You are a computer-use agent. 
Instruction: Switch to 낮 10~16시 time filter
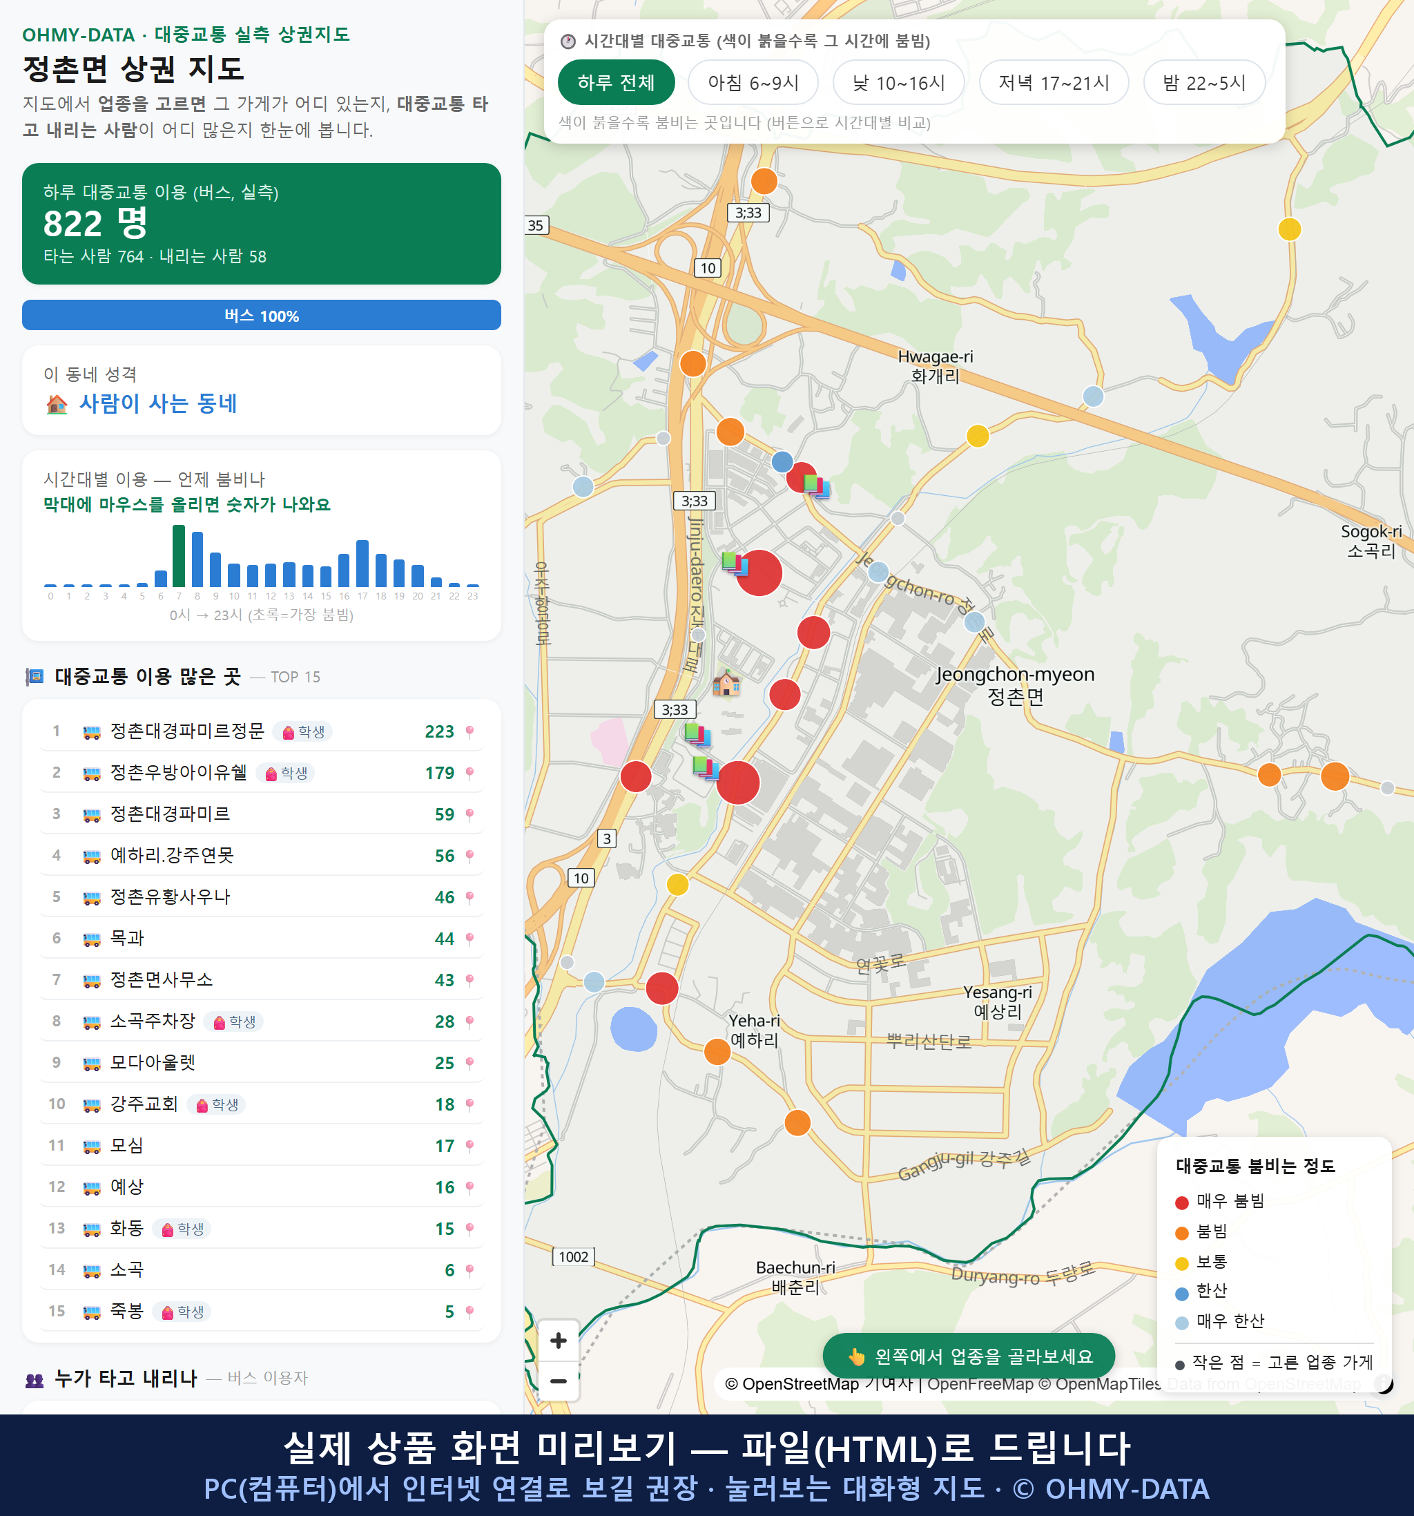point(898,82)
